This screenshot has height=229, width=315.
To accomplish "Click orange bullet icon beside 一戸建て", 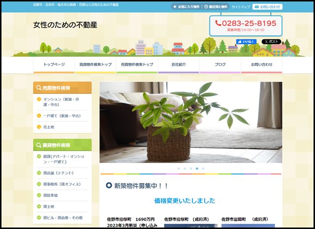I will [x=39, y=116].
